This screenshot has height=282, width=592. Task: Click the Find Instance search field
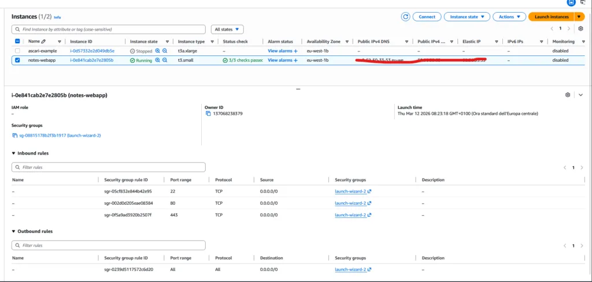point(109,29)
